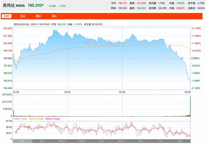The width and height of the screenshot is (205, 144).
Task: Click the 成交额 turnover value 341.2亿
Action: click(x=162, y=8)
